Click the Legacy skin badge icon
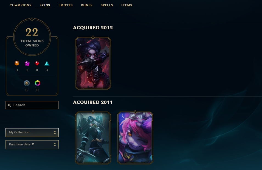The height and width of the screenshot is (170, 262). [27, 83]
